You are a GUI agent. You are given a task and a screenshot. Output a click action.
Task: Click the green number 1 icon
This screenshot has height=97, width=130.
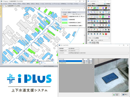tap(94, 8)
